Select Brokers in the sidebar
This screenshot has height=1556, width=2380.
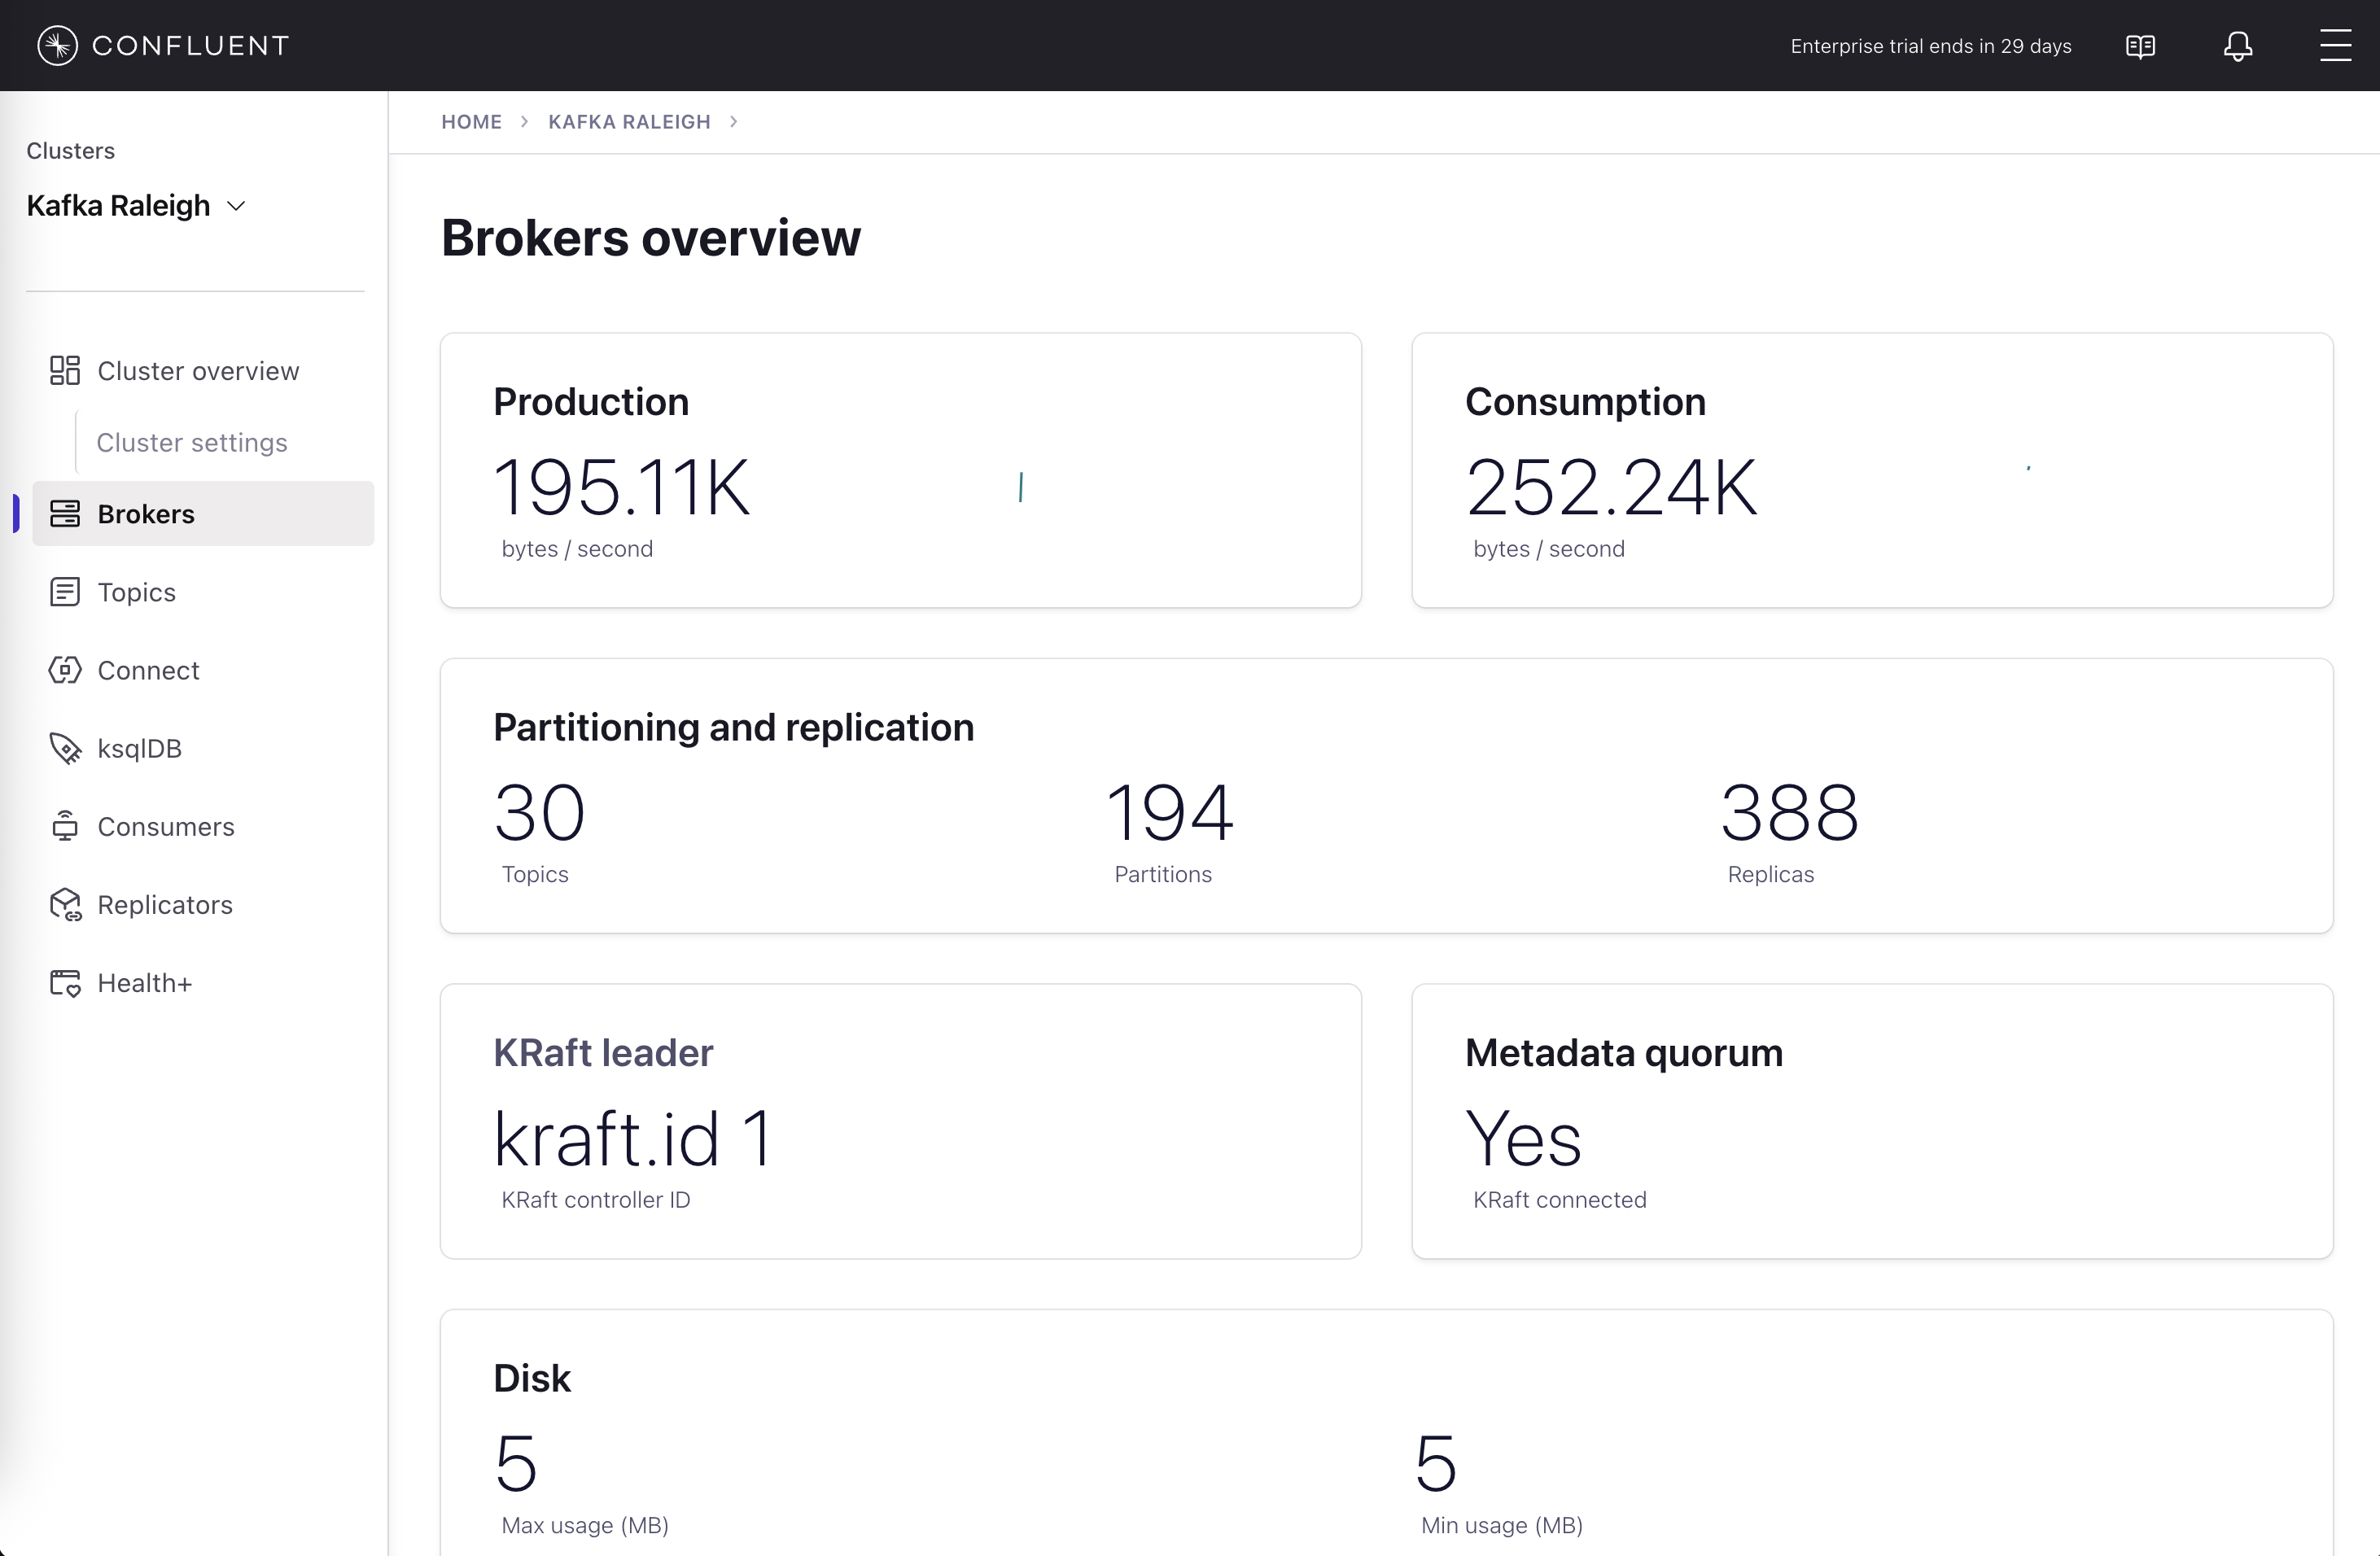(x=146, y=514)
